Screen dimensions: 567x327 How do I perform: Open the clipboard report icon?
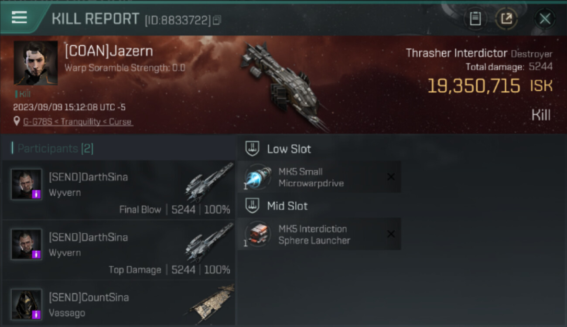tap(475, 19)
